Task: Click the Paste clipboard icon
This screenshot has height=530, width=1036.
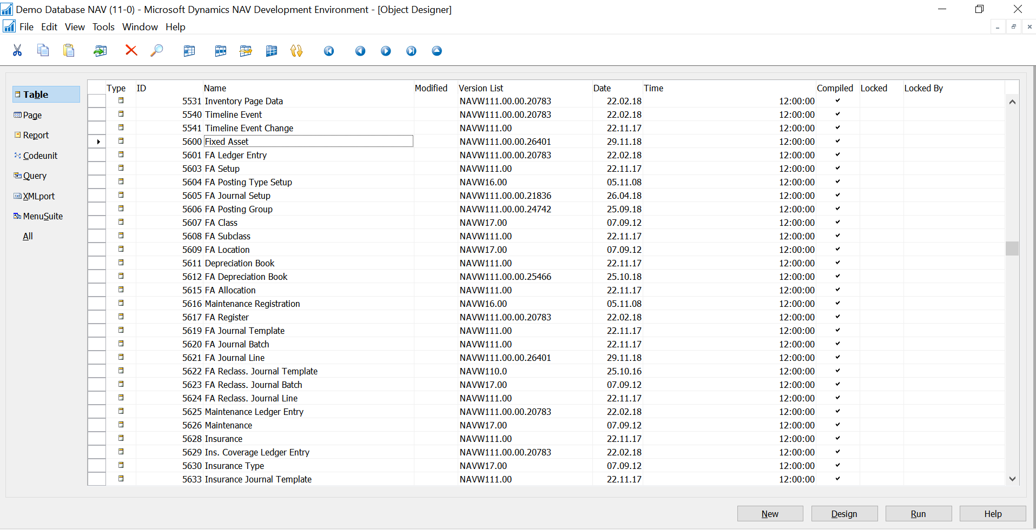Action: click(x=69, y=51)
